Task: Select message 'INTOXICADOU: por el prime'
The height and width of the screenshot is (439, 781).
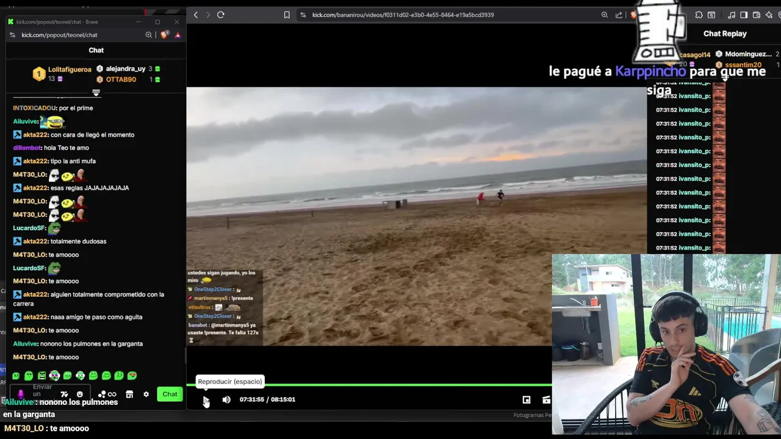Action: coord(53,108)
